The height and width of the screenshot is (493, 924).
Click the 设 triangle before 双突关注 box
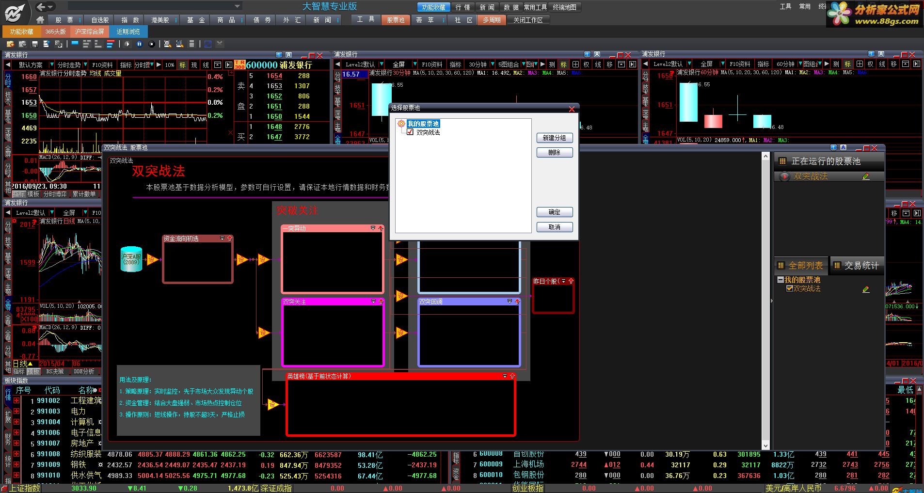pyautogui.click(x=264, y=333)
